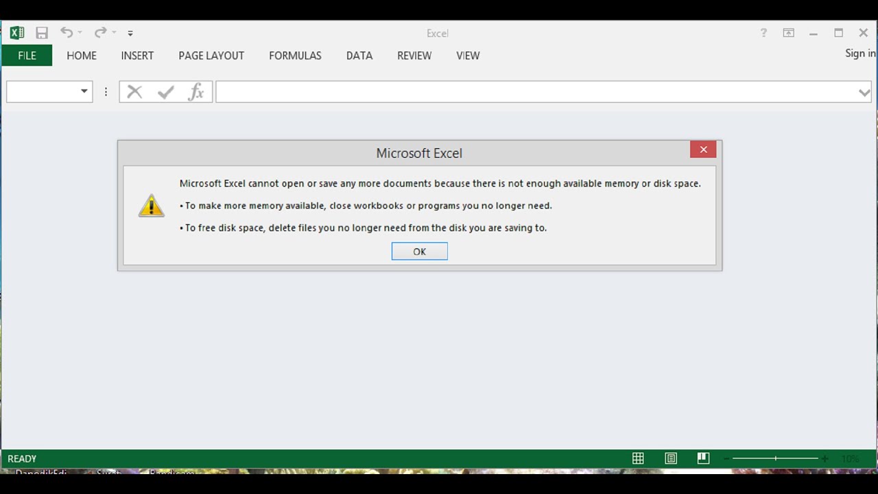The image size is (878, 494).
Task: Switch to the PAGE LAYOUT tab
Action: (x=211, y=56)
